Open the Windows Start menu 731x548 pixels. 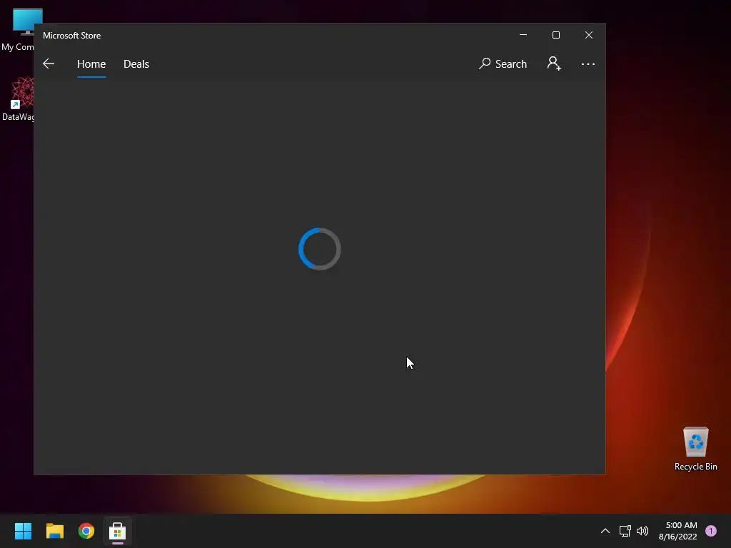click(x=23, y=531)
